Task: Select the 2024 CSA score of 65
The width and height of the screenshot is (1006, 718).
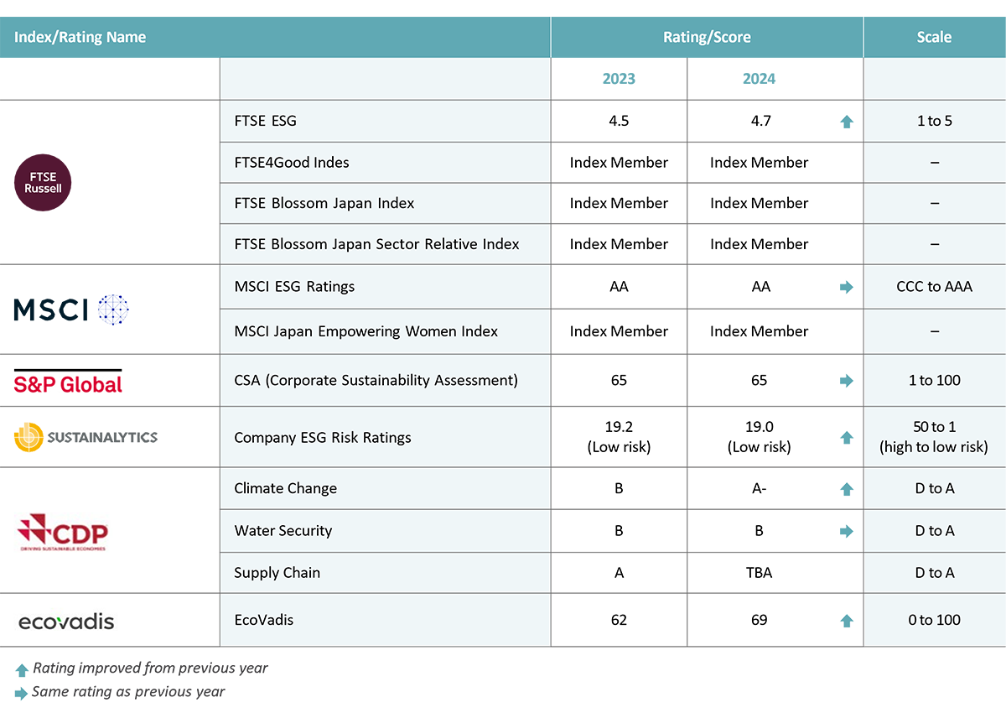Action: (x=759, y=380)
